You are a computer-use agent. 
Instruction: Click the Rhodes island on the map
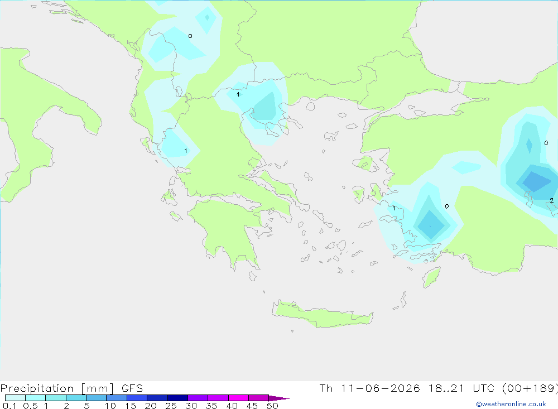click(x=431, y=277)
